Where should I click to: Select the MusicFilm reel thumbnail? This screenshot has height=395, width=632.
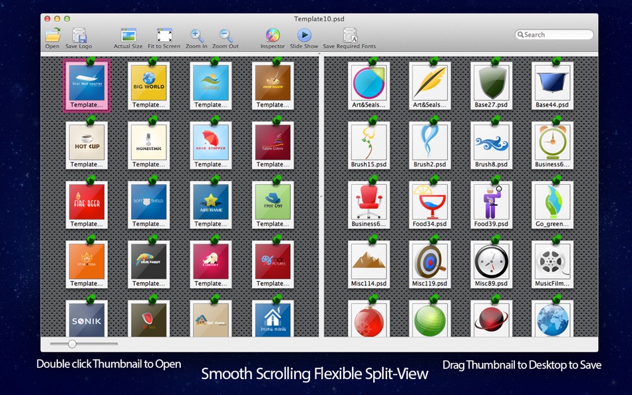[x=553, y=264]
